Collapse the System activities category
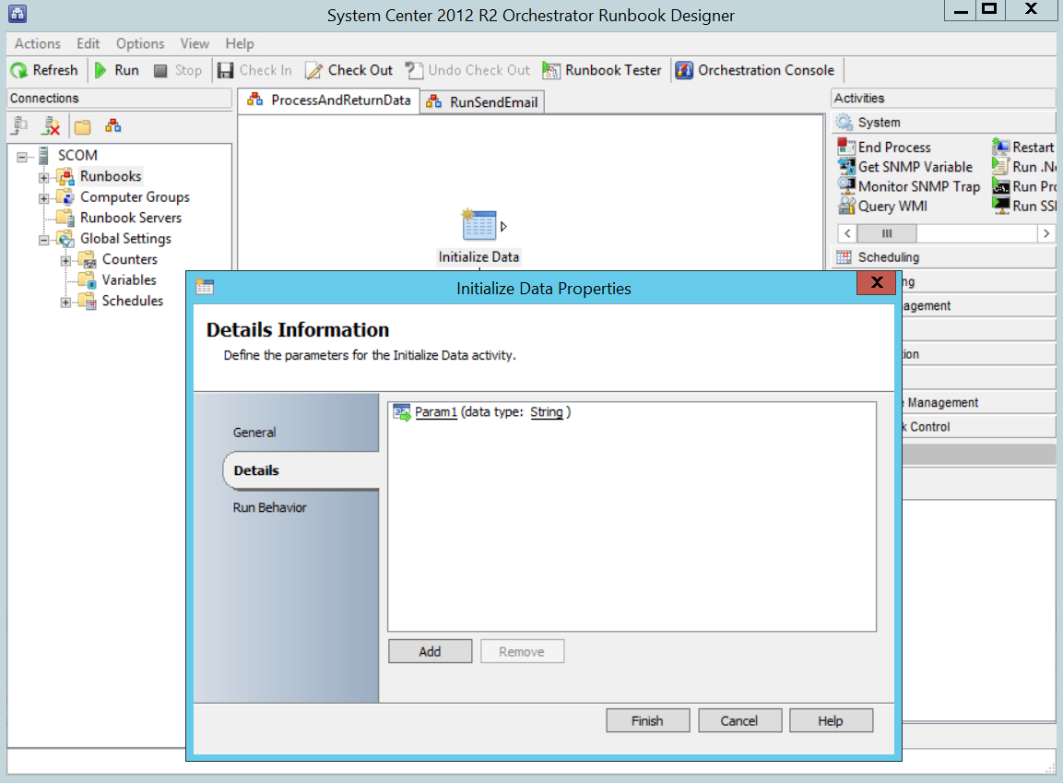The width and height of the screenshot is (1063, 783). pos(943,123)
